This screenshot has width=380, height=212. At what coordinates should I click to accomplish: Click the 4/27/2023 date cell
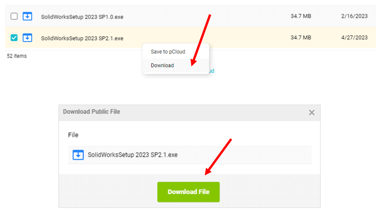pyautogui.click(x=354, y=37)
